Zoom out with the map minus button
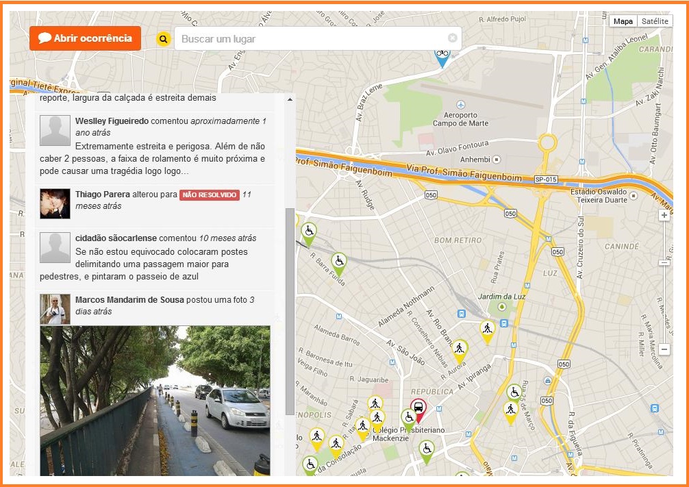 point(664,349)
